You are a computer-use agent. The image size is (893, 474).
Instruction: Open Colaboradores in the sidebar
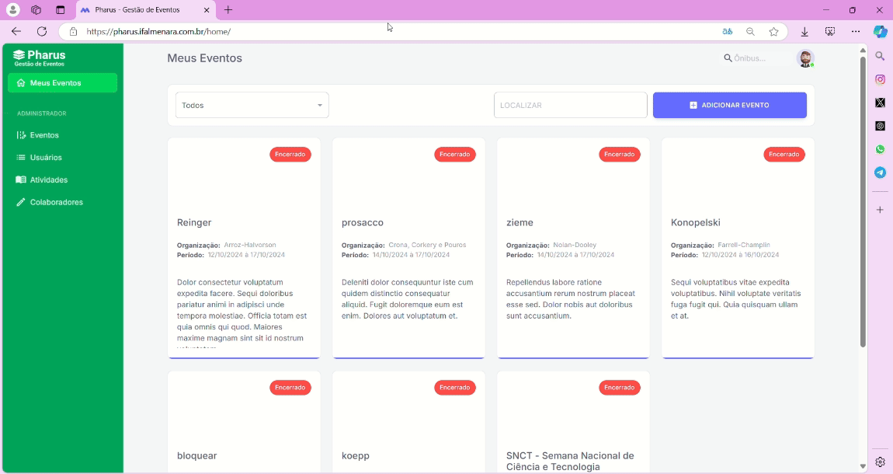point(57,202)
